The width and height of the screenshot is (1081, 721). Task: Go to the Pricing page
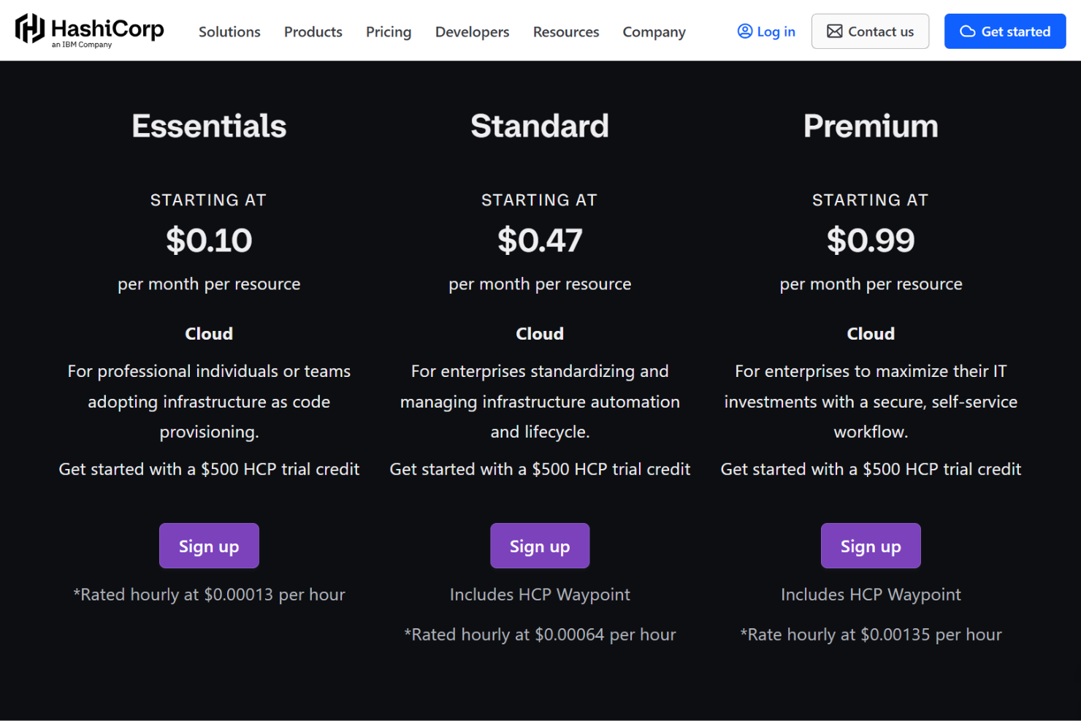389,32
